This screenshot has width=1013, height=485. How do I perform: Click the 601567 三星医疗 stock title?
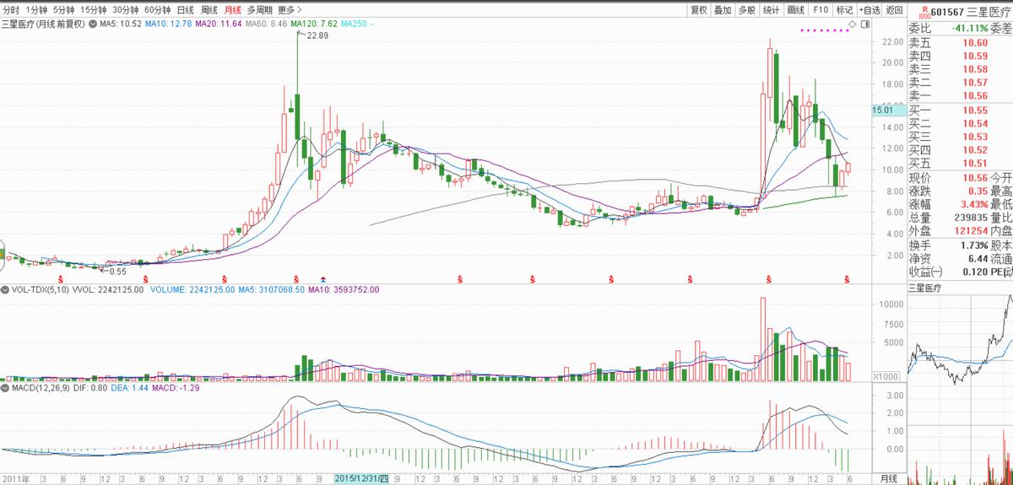969,11
